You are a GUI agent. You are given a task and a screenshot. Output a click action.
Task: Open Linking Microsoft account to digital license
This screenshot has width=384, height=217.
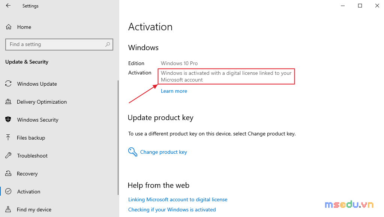[177, 199]
